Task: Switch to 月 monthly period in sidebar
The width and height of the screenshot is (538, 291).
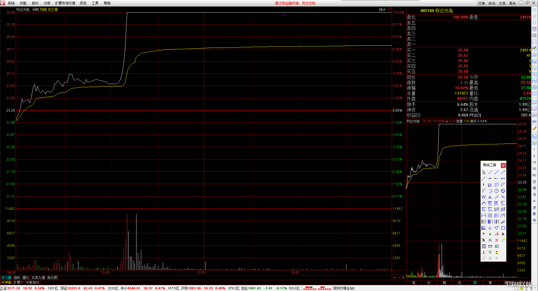Action: tap(534, 194)
